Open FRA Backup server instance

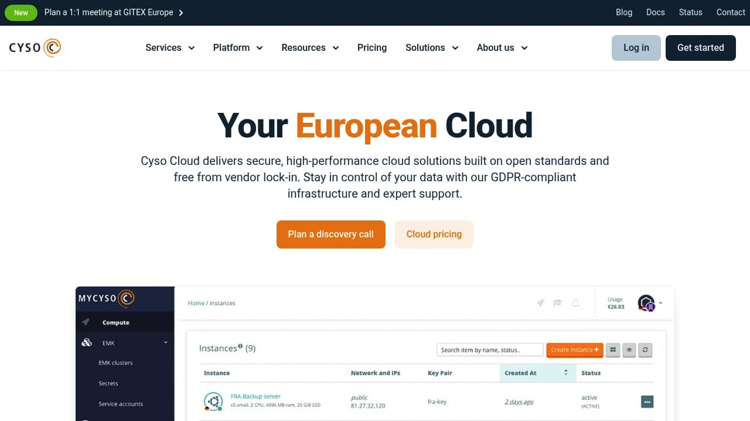255,396
